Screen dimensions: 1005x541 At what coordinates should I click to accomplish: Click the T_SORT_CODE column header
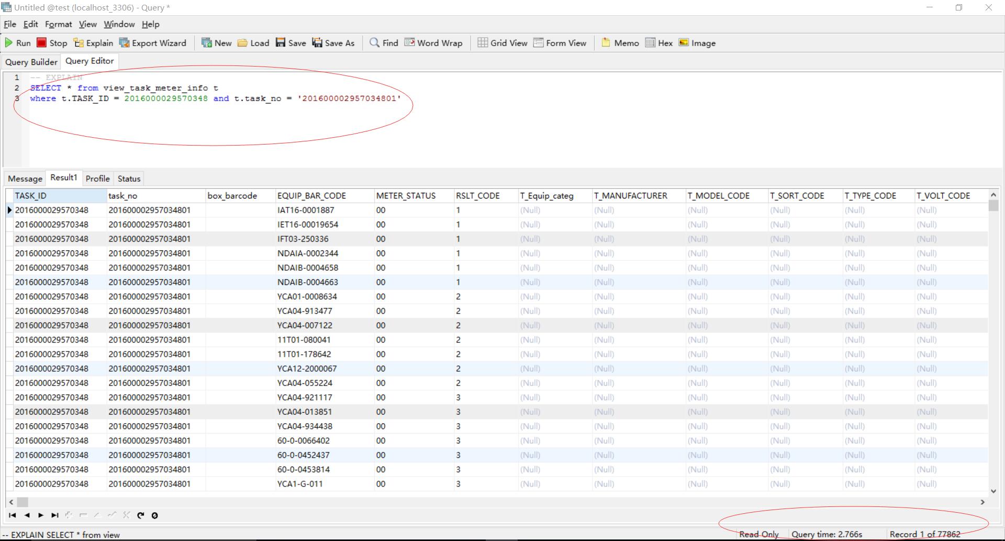pyautogui.click(x=805, y=195)
